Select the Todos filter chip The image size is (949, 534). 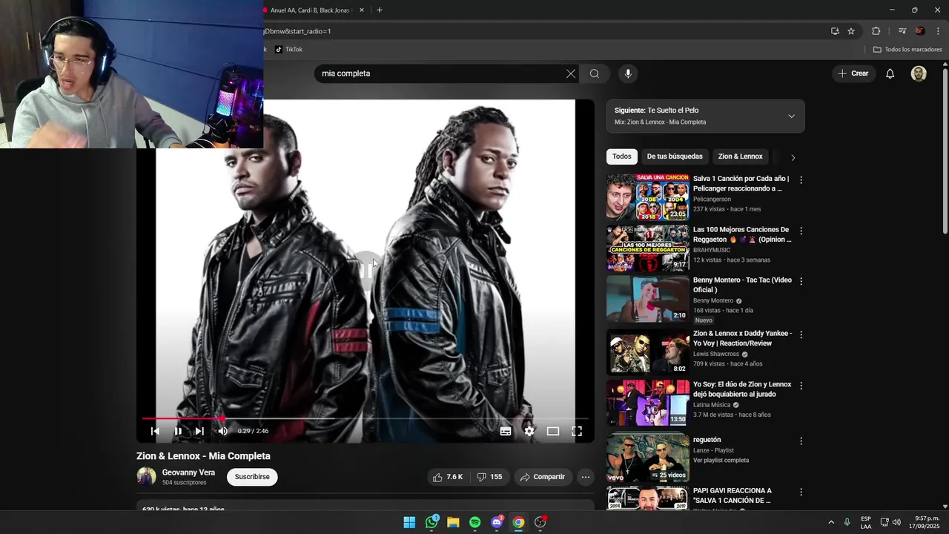point(622,156)
